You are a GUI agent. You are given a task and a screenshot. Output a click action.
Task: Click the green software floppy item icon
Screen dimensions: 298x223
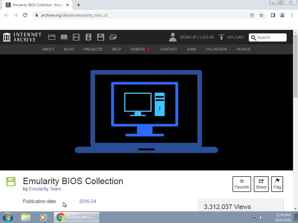[11, 182]
